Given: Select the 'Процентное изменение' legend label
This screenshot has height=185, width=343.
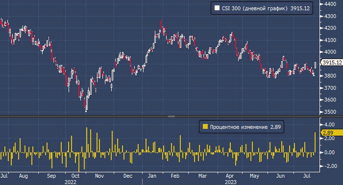Looking at the screenshot, I should point(239,127).
